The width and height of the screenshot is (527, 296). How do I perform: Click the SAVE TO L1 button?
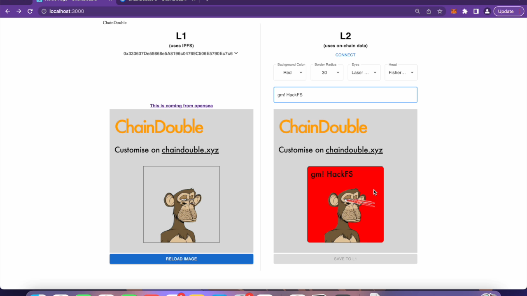coord(345,259)
